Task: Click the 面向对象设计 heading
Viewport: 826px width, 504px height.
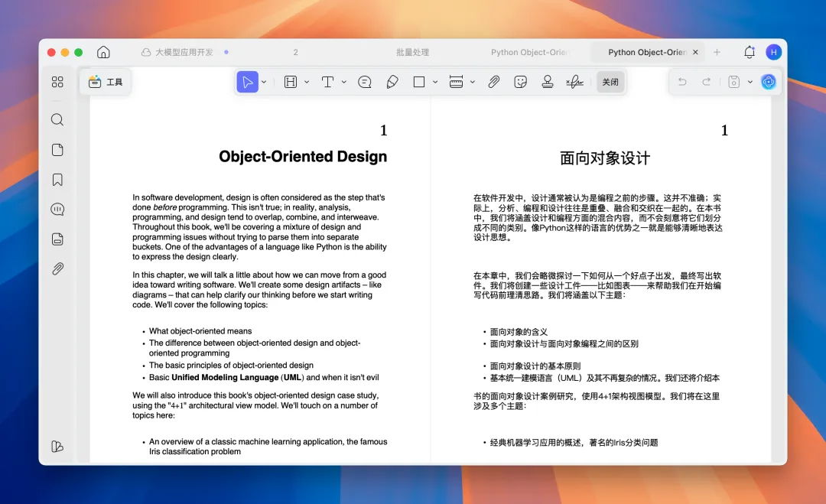Action: [605, 158]
